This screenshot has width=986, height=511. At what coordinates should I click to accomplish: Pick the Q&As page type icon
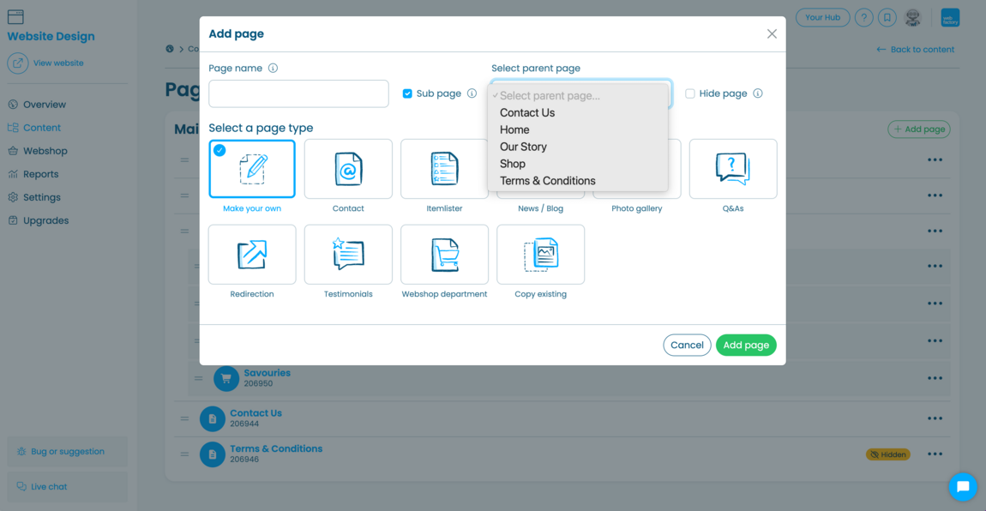[732, 170]
